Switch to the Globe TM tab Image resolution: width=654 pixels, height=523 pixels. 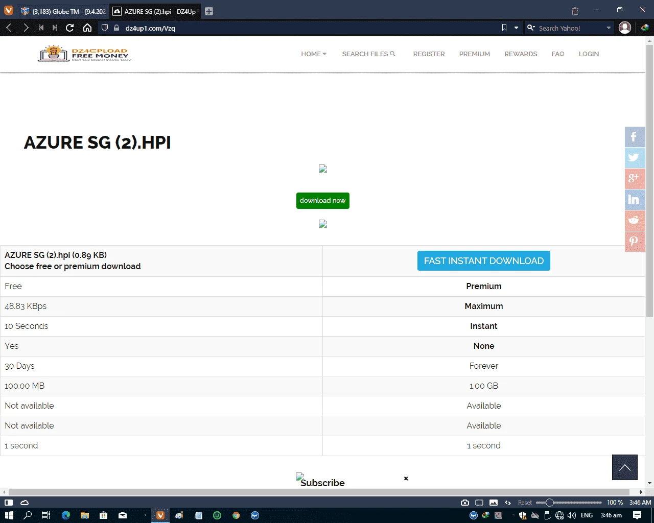pyautogui.click(x=63, y=11)
